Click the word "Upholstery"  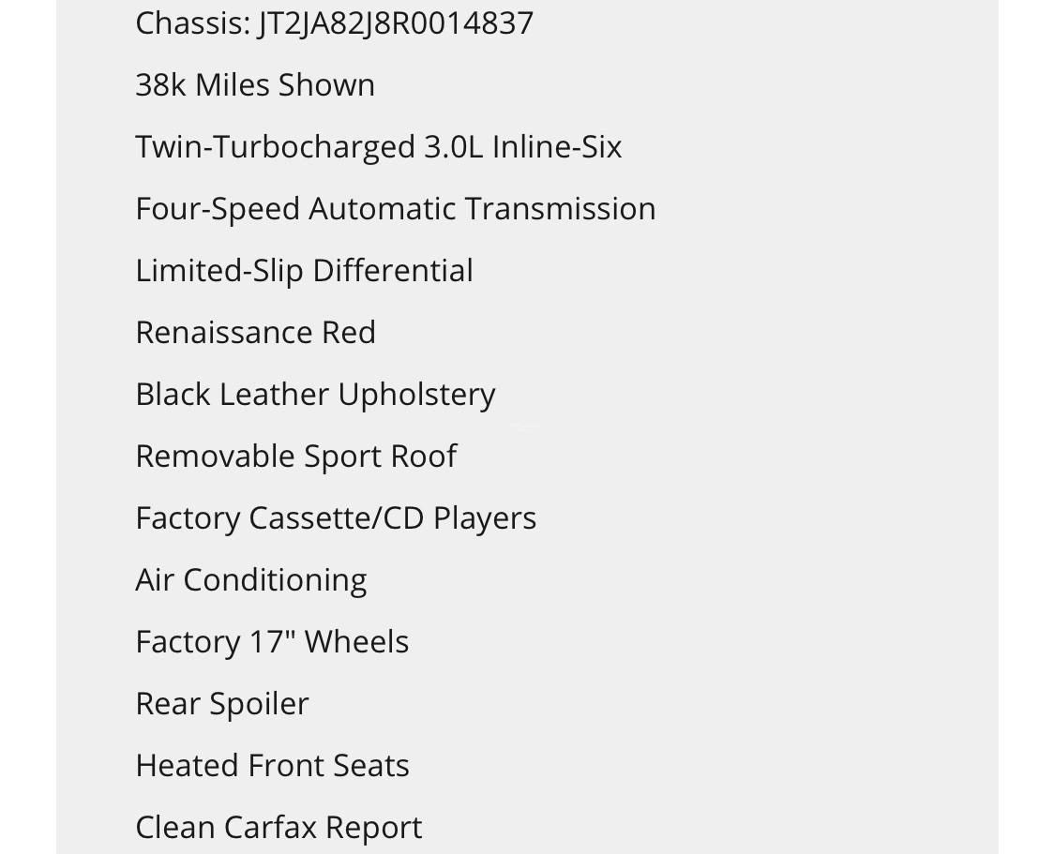coord(416,395)
